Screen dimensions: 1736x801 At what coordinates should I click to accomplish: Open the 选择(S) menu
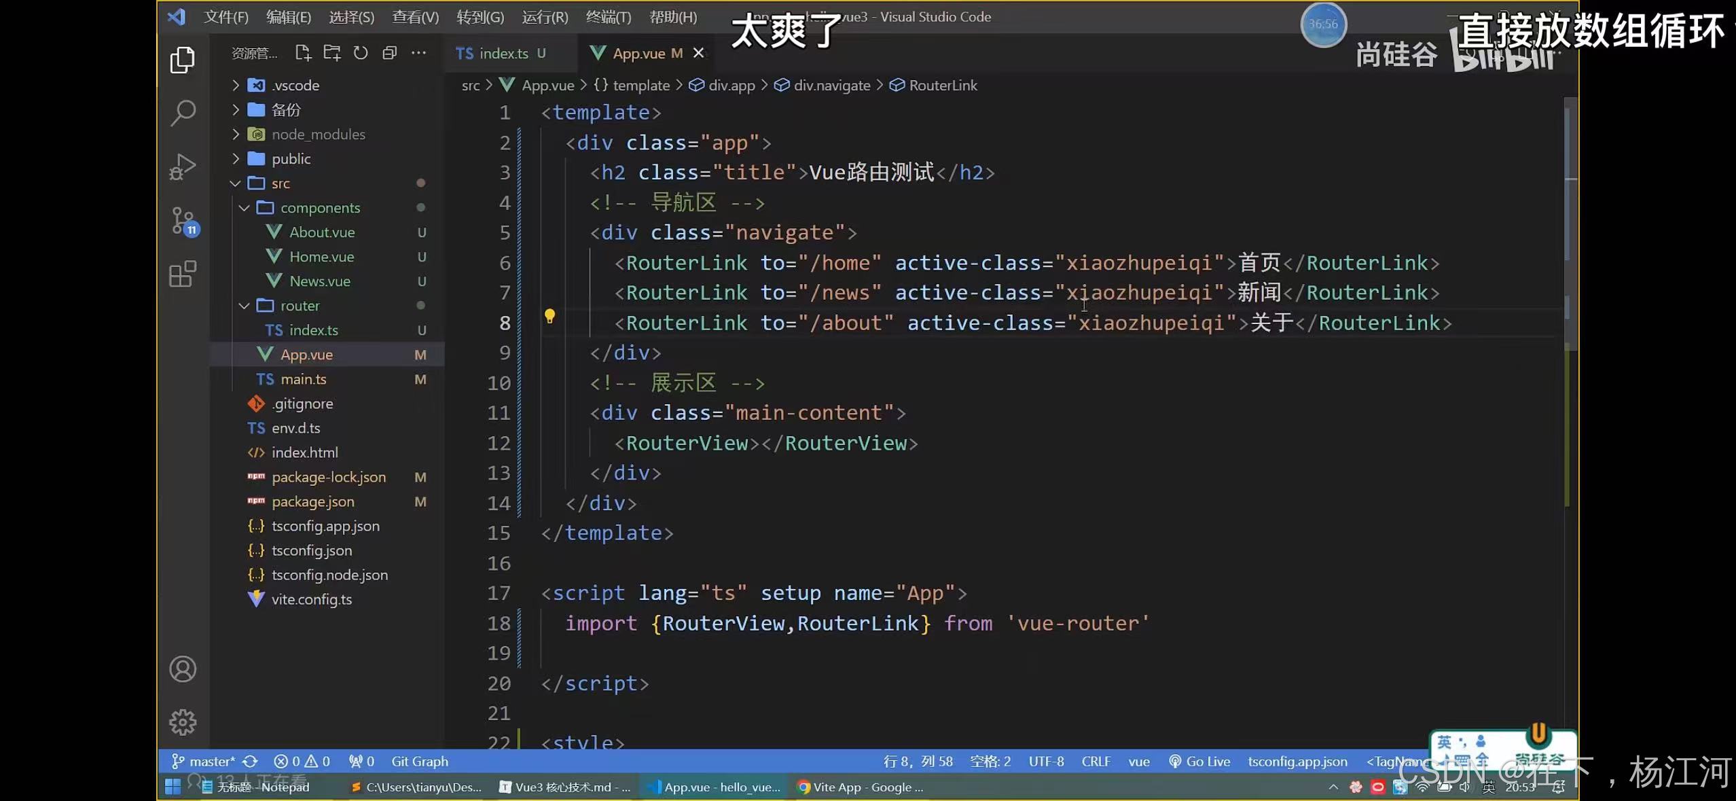(351, 17)
